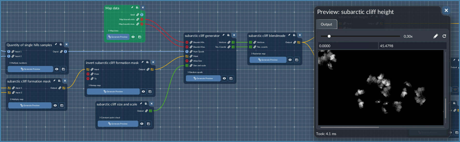Click the export icon on subarctic cliff blendmode node
Viewport: 460px width, 142px height.
(297, 60)
